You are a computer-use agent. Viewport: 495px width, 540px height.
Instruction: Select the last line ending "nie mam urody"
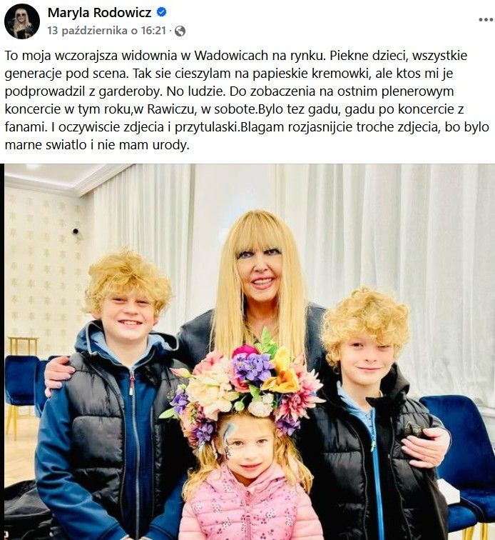97,145
